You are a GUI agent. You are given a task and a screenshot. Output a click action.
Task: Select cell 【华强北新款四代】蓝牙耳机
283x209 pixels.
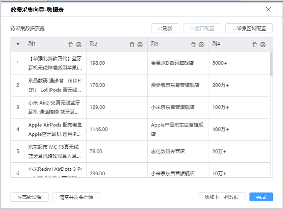[x=55, y=63]
